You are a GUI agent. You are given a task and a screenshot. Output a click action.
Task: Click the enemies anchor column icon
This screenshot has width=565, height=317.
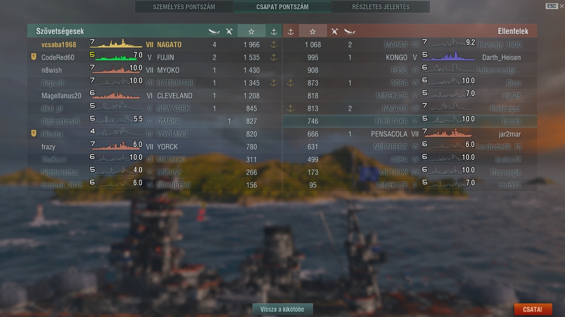point(290,31)
